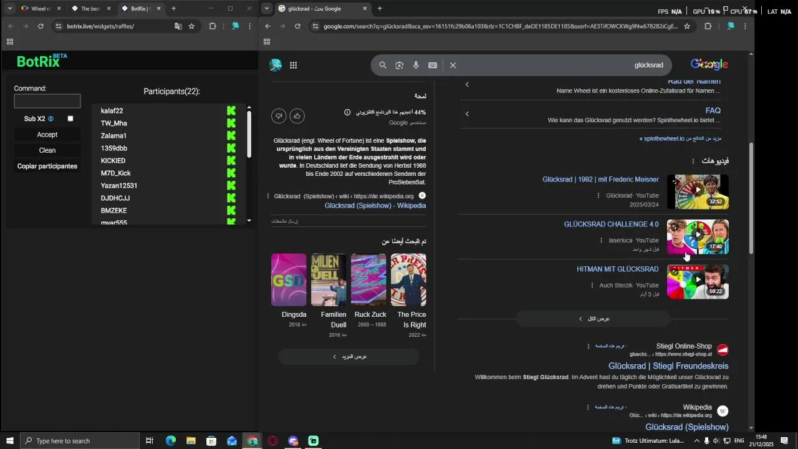Open Task View on taskbar
Screen dimensions: 798x449
pos(150,441)
